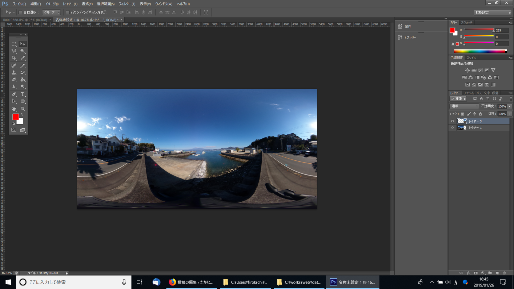Choose the Crop tool
Viewport: 514px width, 289px height.
pos(14,58)
